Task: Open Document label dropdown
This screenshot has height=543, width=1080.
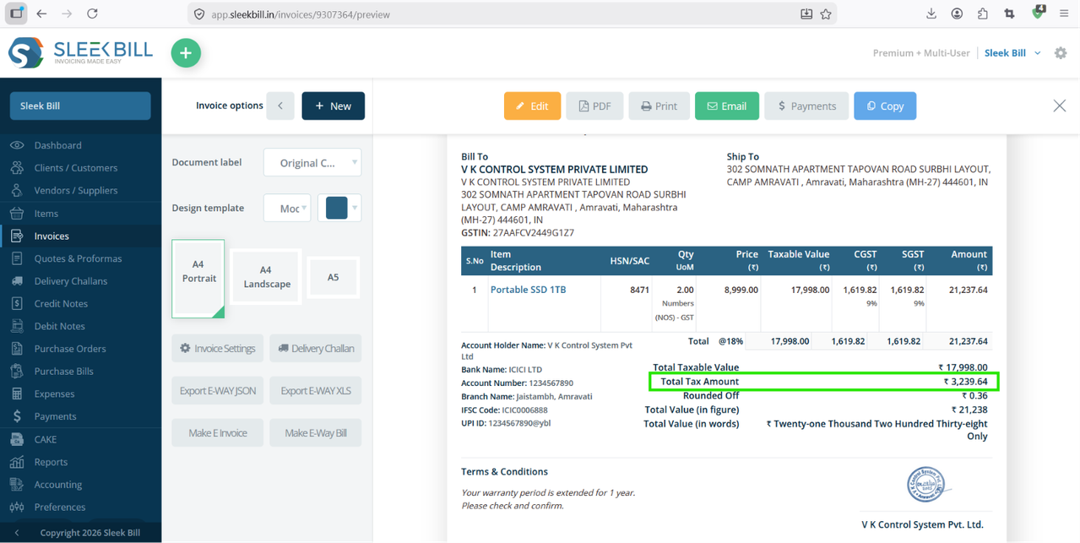Action: pyautogui.click(x=312, y=162)
